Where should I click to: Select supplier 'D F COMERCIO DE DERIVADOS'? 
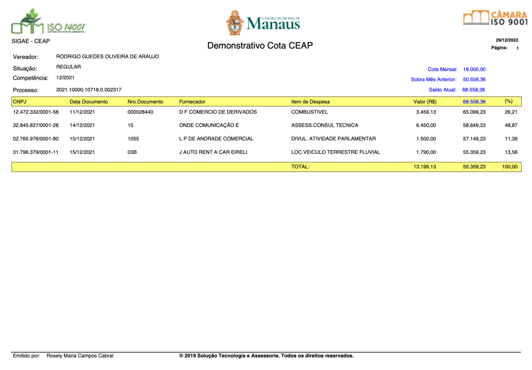(x=218, y=112)
